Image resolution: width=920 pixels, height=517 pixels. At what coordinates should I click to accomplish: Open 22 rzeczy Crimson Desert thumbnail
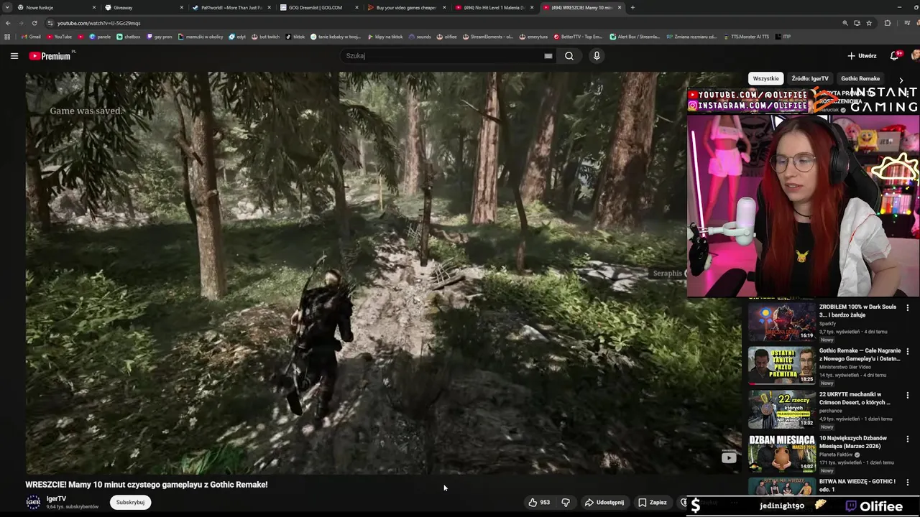coord(781,409)
